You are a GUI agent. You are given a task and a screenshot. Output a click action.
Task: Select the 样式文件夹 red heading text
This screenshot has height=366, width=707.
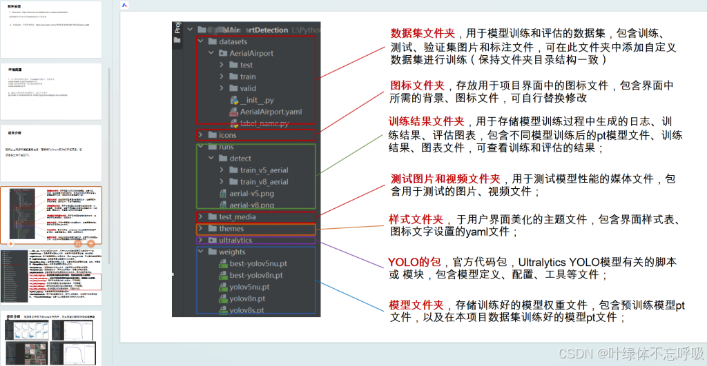point(416,219)
